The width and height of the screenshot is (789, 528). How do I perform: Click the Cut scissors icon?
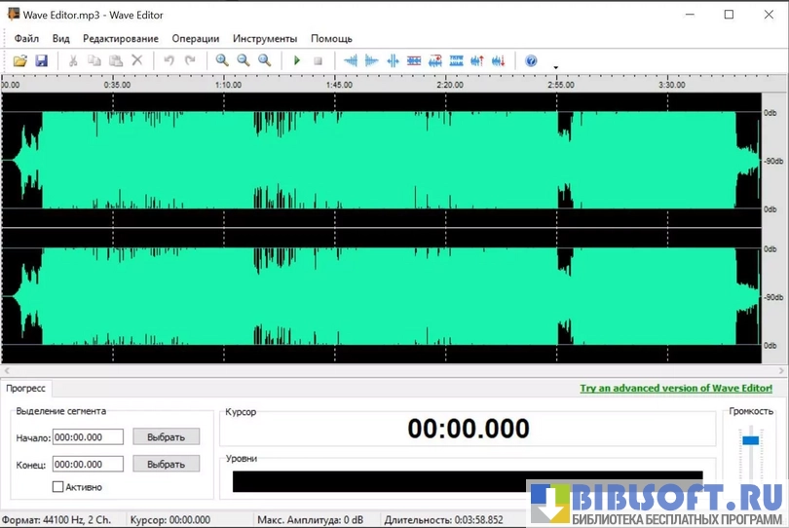pos(73,60)
